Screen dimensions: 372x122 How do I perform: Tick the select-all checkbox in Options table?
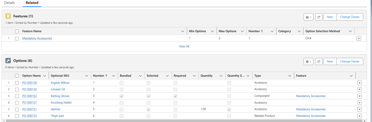[x=17, y=76]
